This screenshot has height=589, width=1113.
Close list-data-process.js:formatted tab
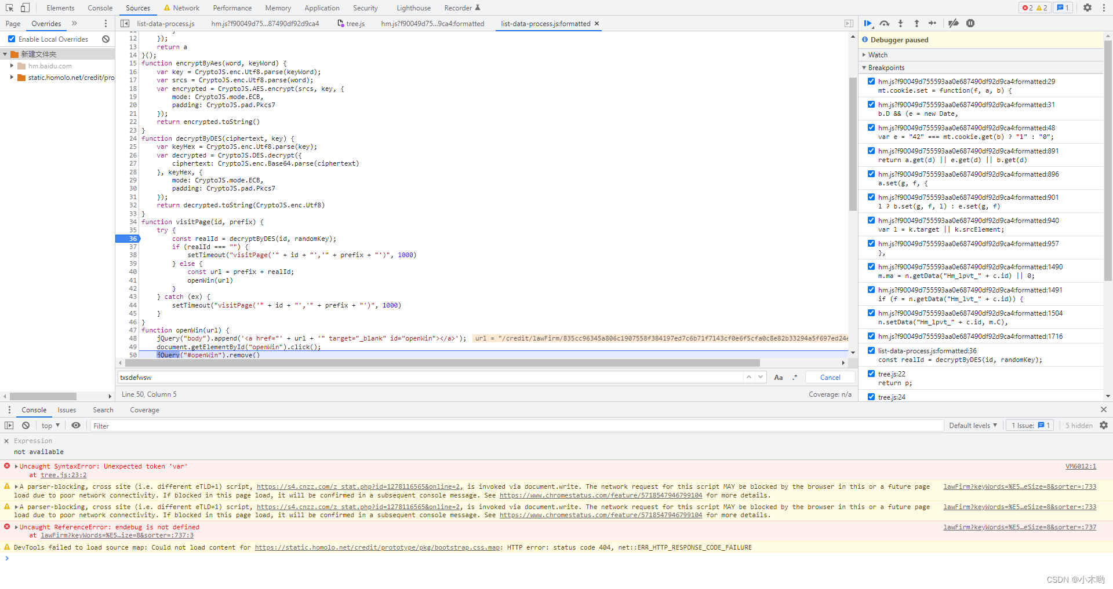click(x=596, y=24)
